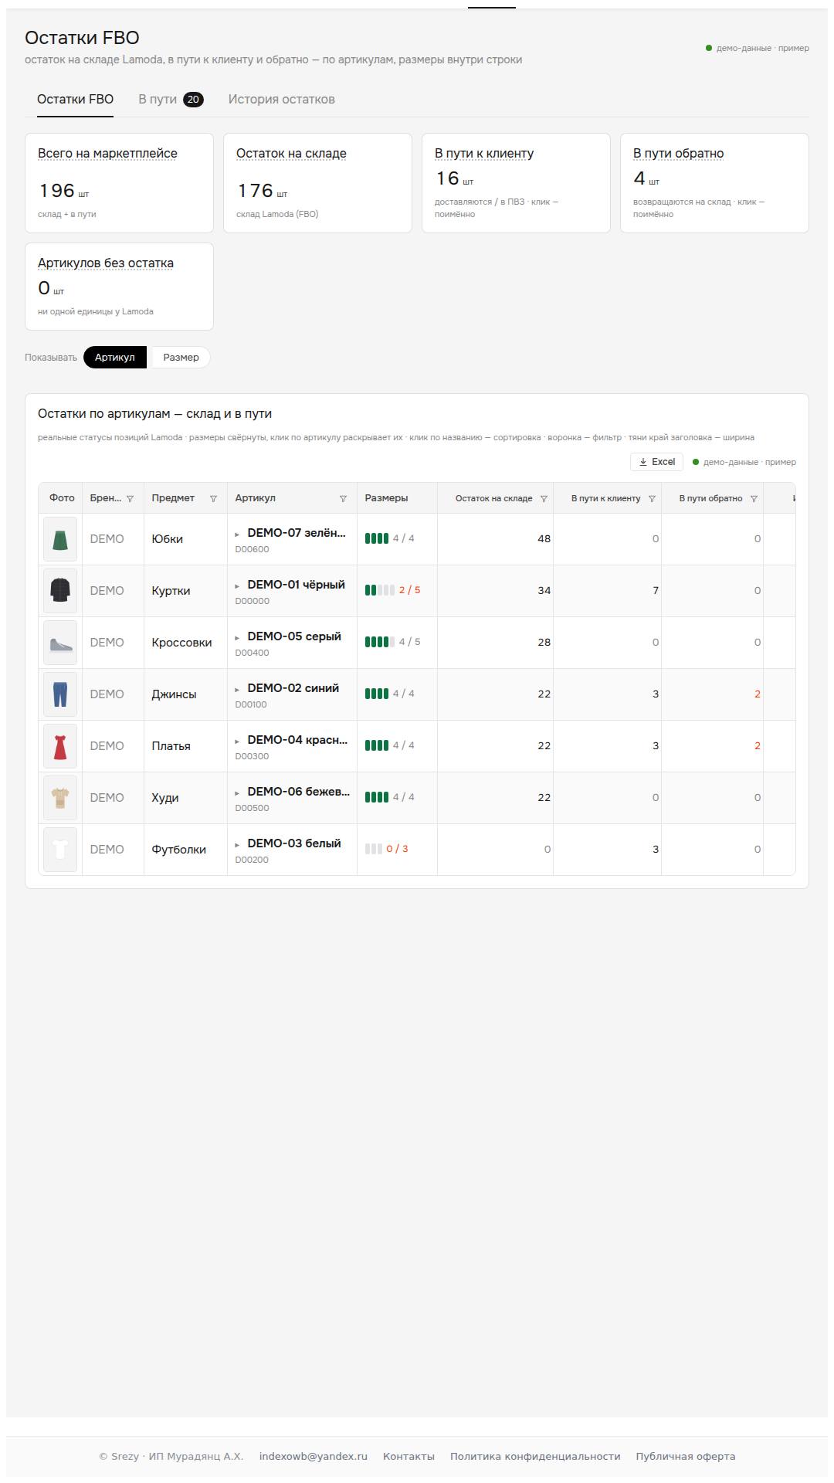Open the red dress product photo

click(60, 746)
